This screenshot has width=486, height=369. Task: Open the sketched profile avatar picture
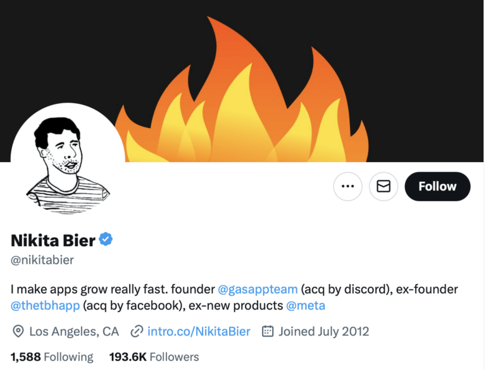click(x=68, y=159)
